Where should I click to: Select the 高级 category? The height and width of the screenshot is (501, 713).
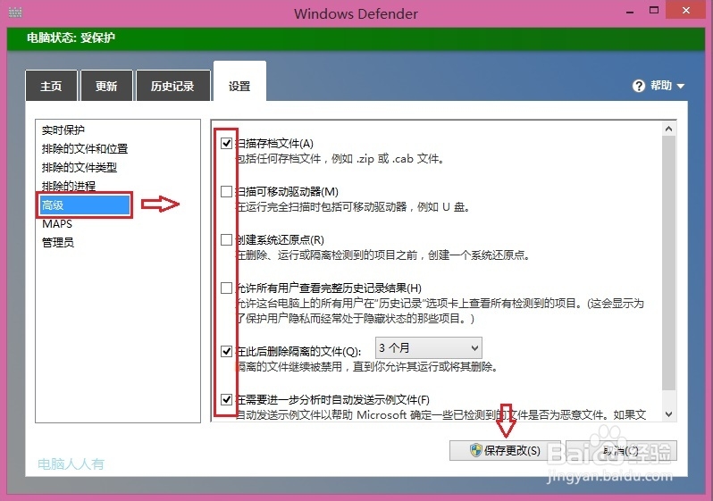(x=85, y=205)
